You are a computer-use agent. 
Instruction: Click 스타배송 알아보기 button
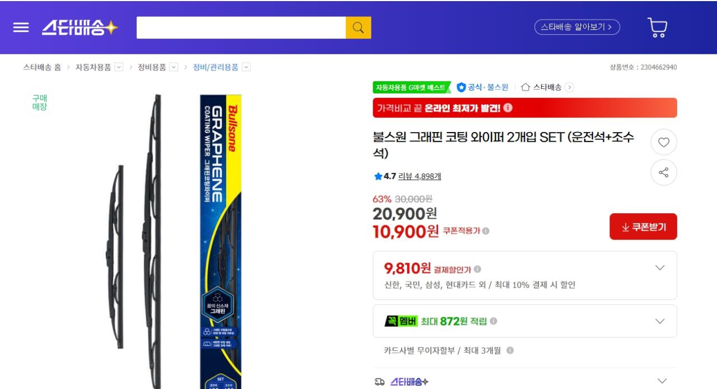pos(577,27)
